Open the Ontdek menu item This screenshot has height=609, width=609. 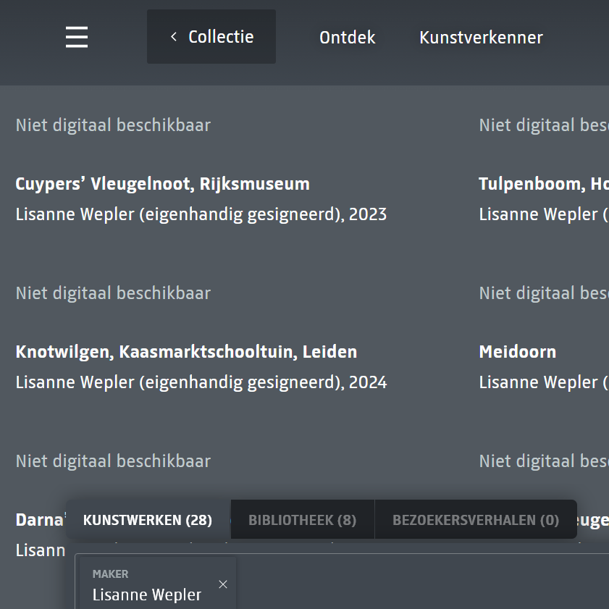click(x=347, y=38)
